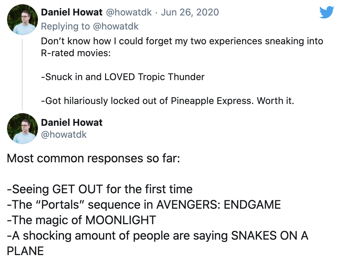Viewport: 341px width, 260px height.
Task: Open the avatar on the Jun 26 reply tweet
Action: pyautogui.click(x=22, y=20)
